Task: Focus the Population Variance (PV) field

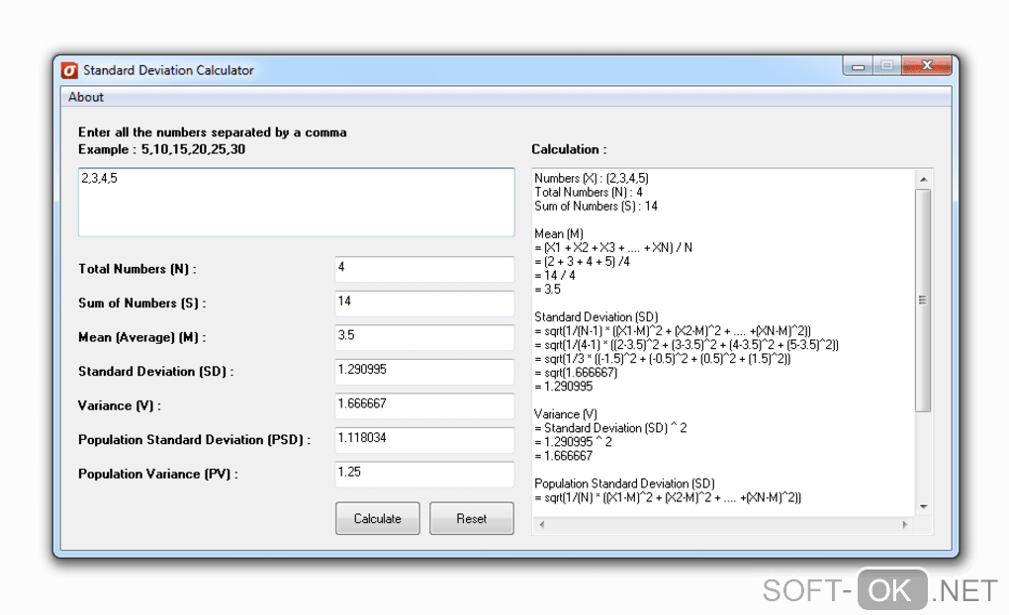Action: (424, 474)
